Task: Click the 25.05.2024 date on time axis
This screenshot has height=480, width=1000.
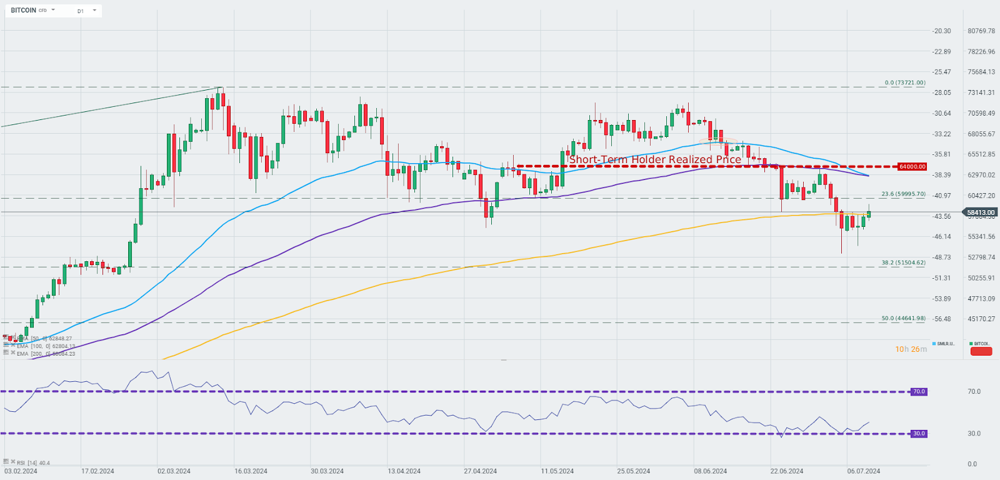Action: (633, 471)
